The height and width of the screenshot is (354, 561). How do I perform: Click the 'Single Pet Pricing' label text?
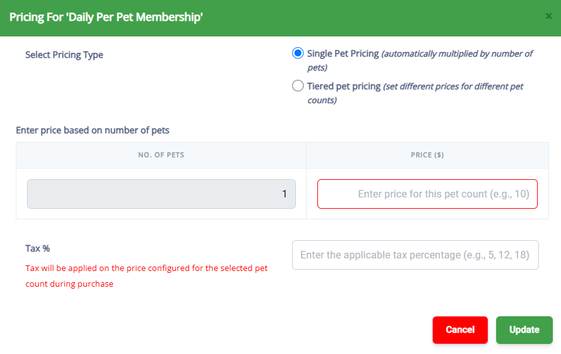click(343, 53)
